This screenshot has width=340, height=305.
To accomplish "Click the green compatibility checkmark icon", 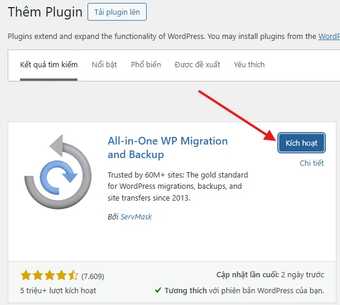I will point(158,290).
